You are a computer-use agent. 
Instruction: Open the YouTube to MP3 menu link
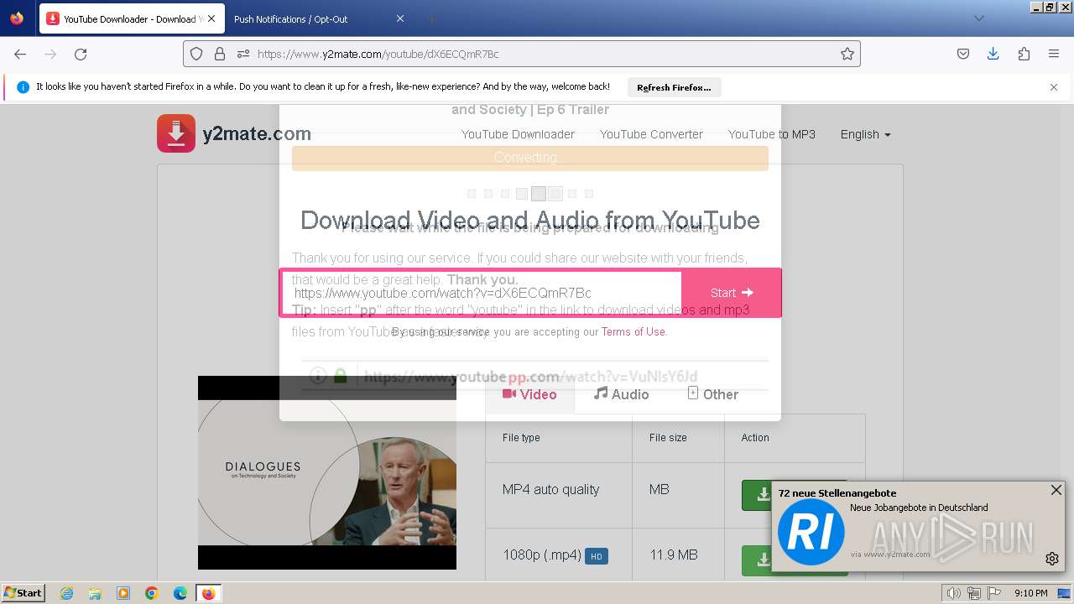(x=772, y=134)
